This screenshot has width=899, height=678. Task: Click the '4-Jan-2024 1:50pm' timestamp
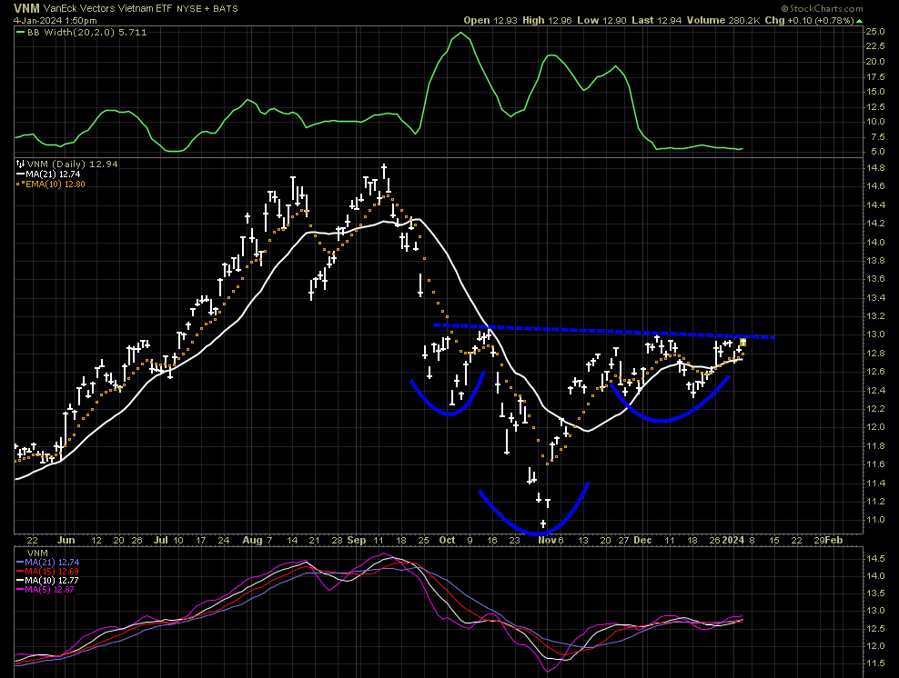(x=55, y=21)
